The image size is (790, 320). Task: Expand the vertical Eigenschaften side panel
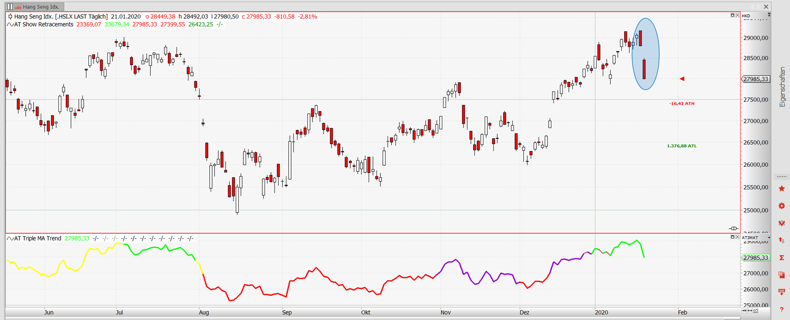[x=782, y=87]
